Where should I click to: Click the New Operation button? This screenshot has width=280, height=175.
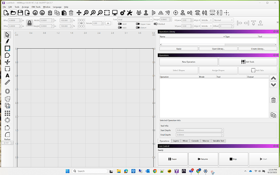point(189,62)
